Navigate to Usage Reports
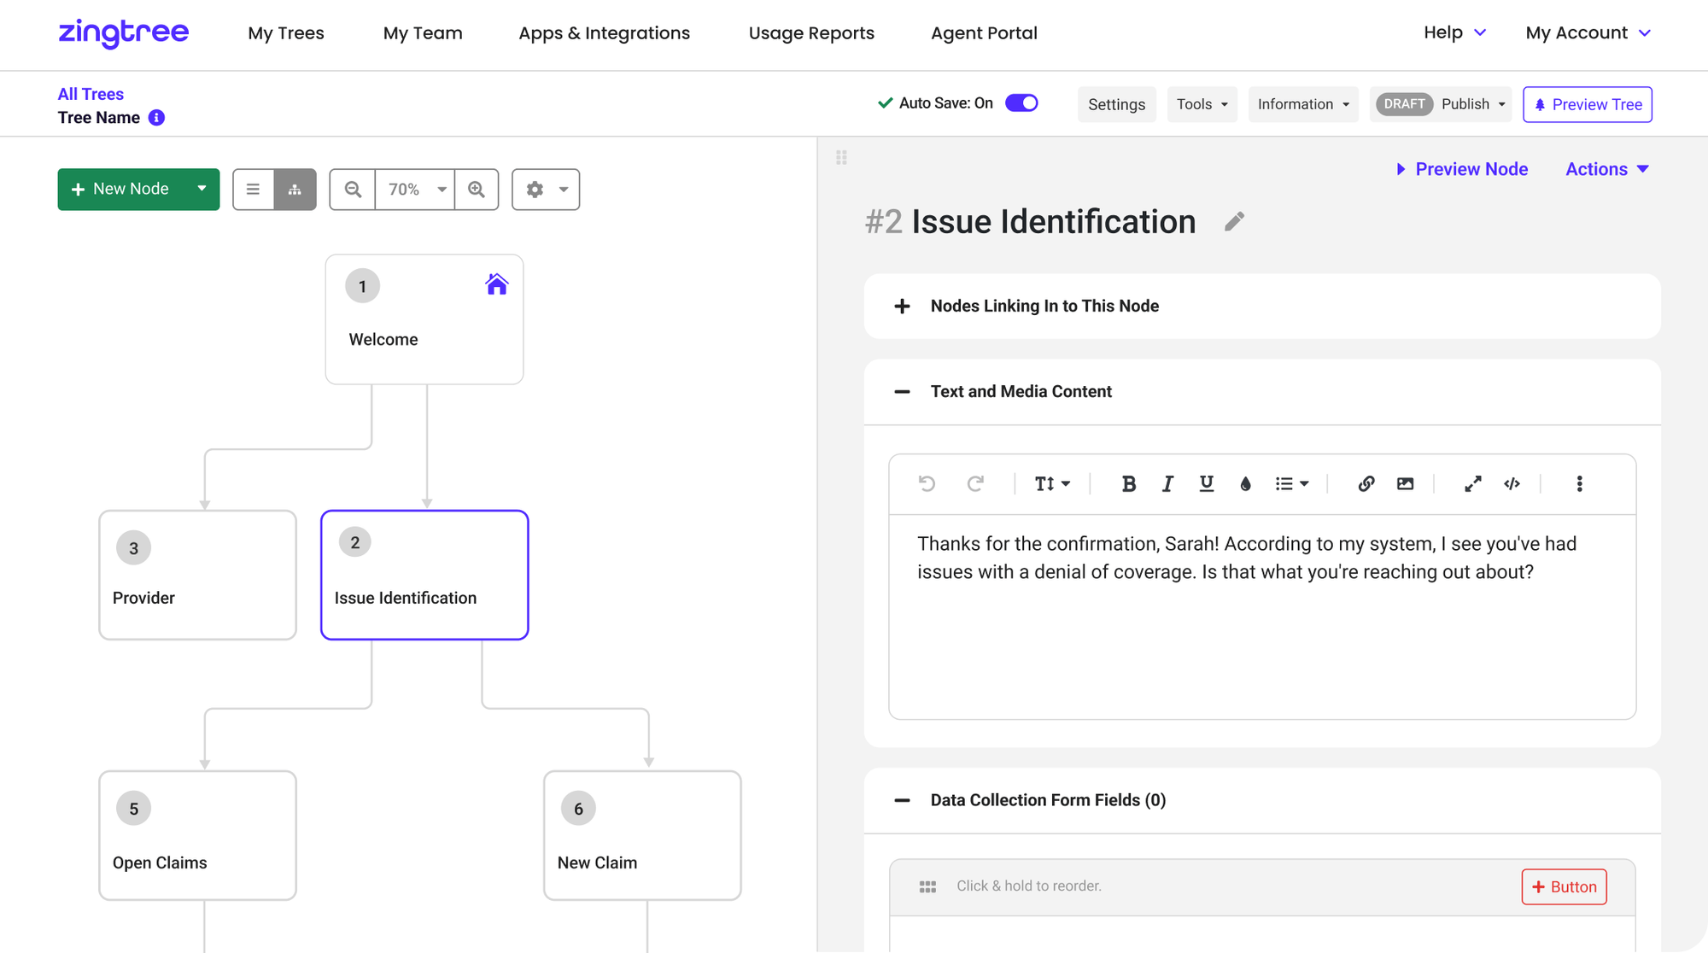This screenshot has width=1708, height=953. coord(811,32)
